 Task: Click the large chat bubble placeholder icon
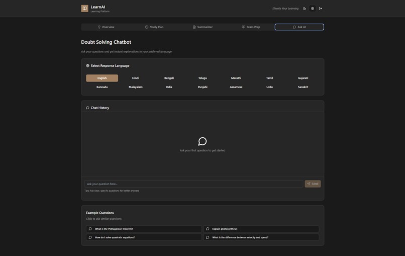pyautogui.click(x=202, y=141)
